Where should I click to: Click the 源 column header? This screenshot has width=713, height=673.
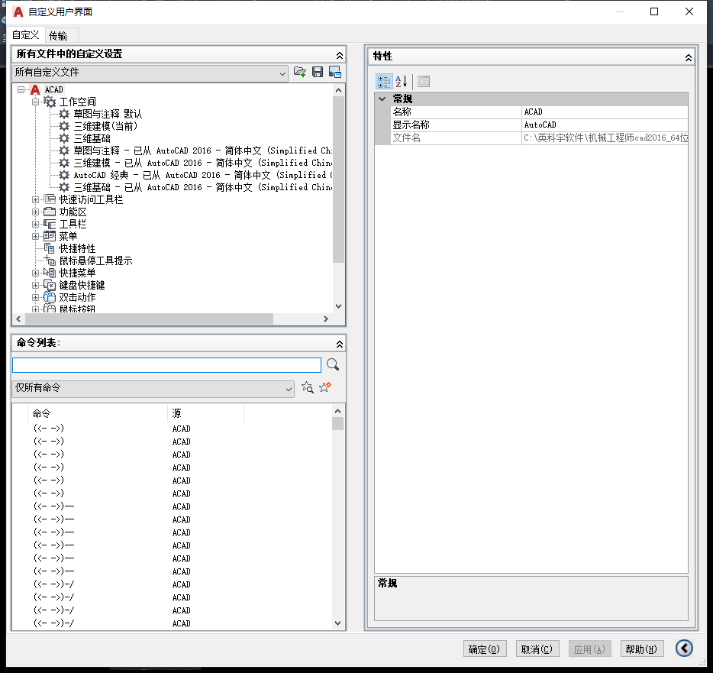[205, 413]
